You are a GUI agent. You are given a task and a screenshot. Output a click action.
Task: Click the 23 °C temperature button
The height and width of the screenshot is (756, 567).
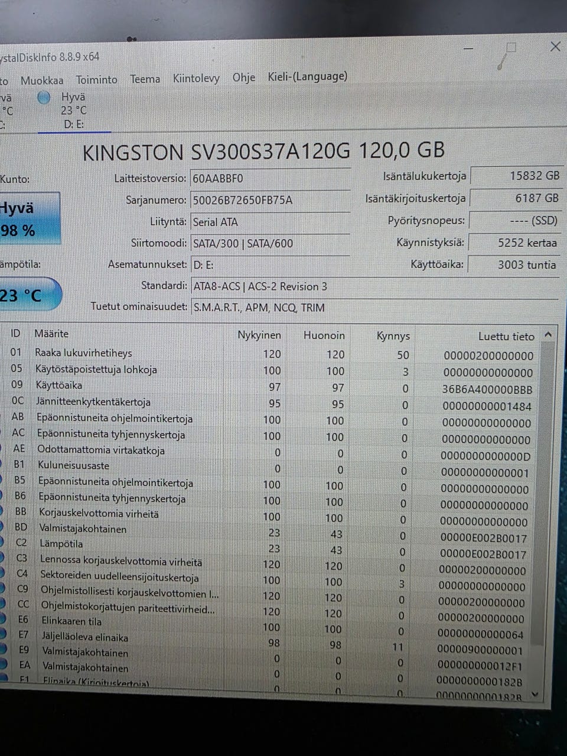30,294
